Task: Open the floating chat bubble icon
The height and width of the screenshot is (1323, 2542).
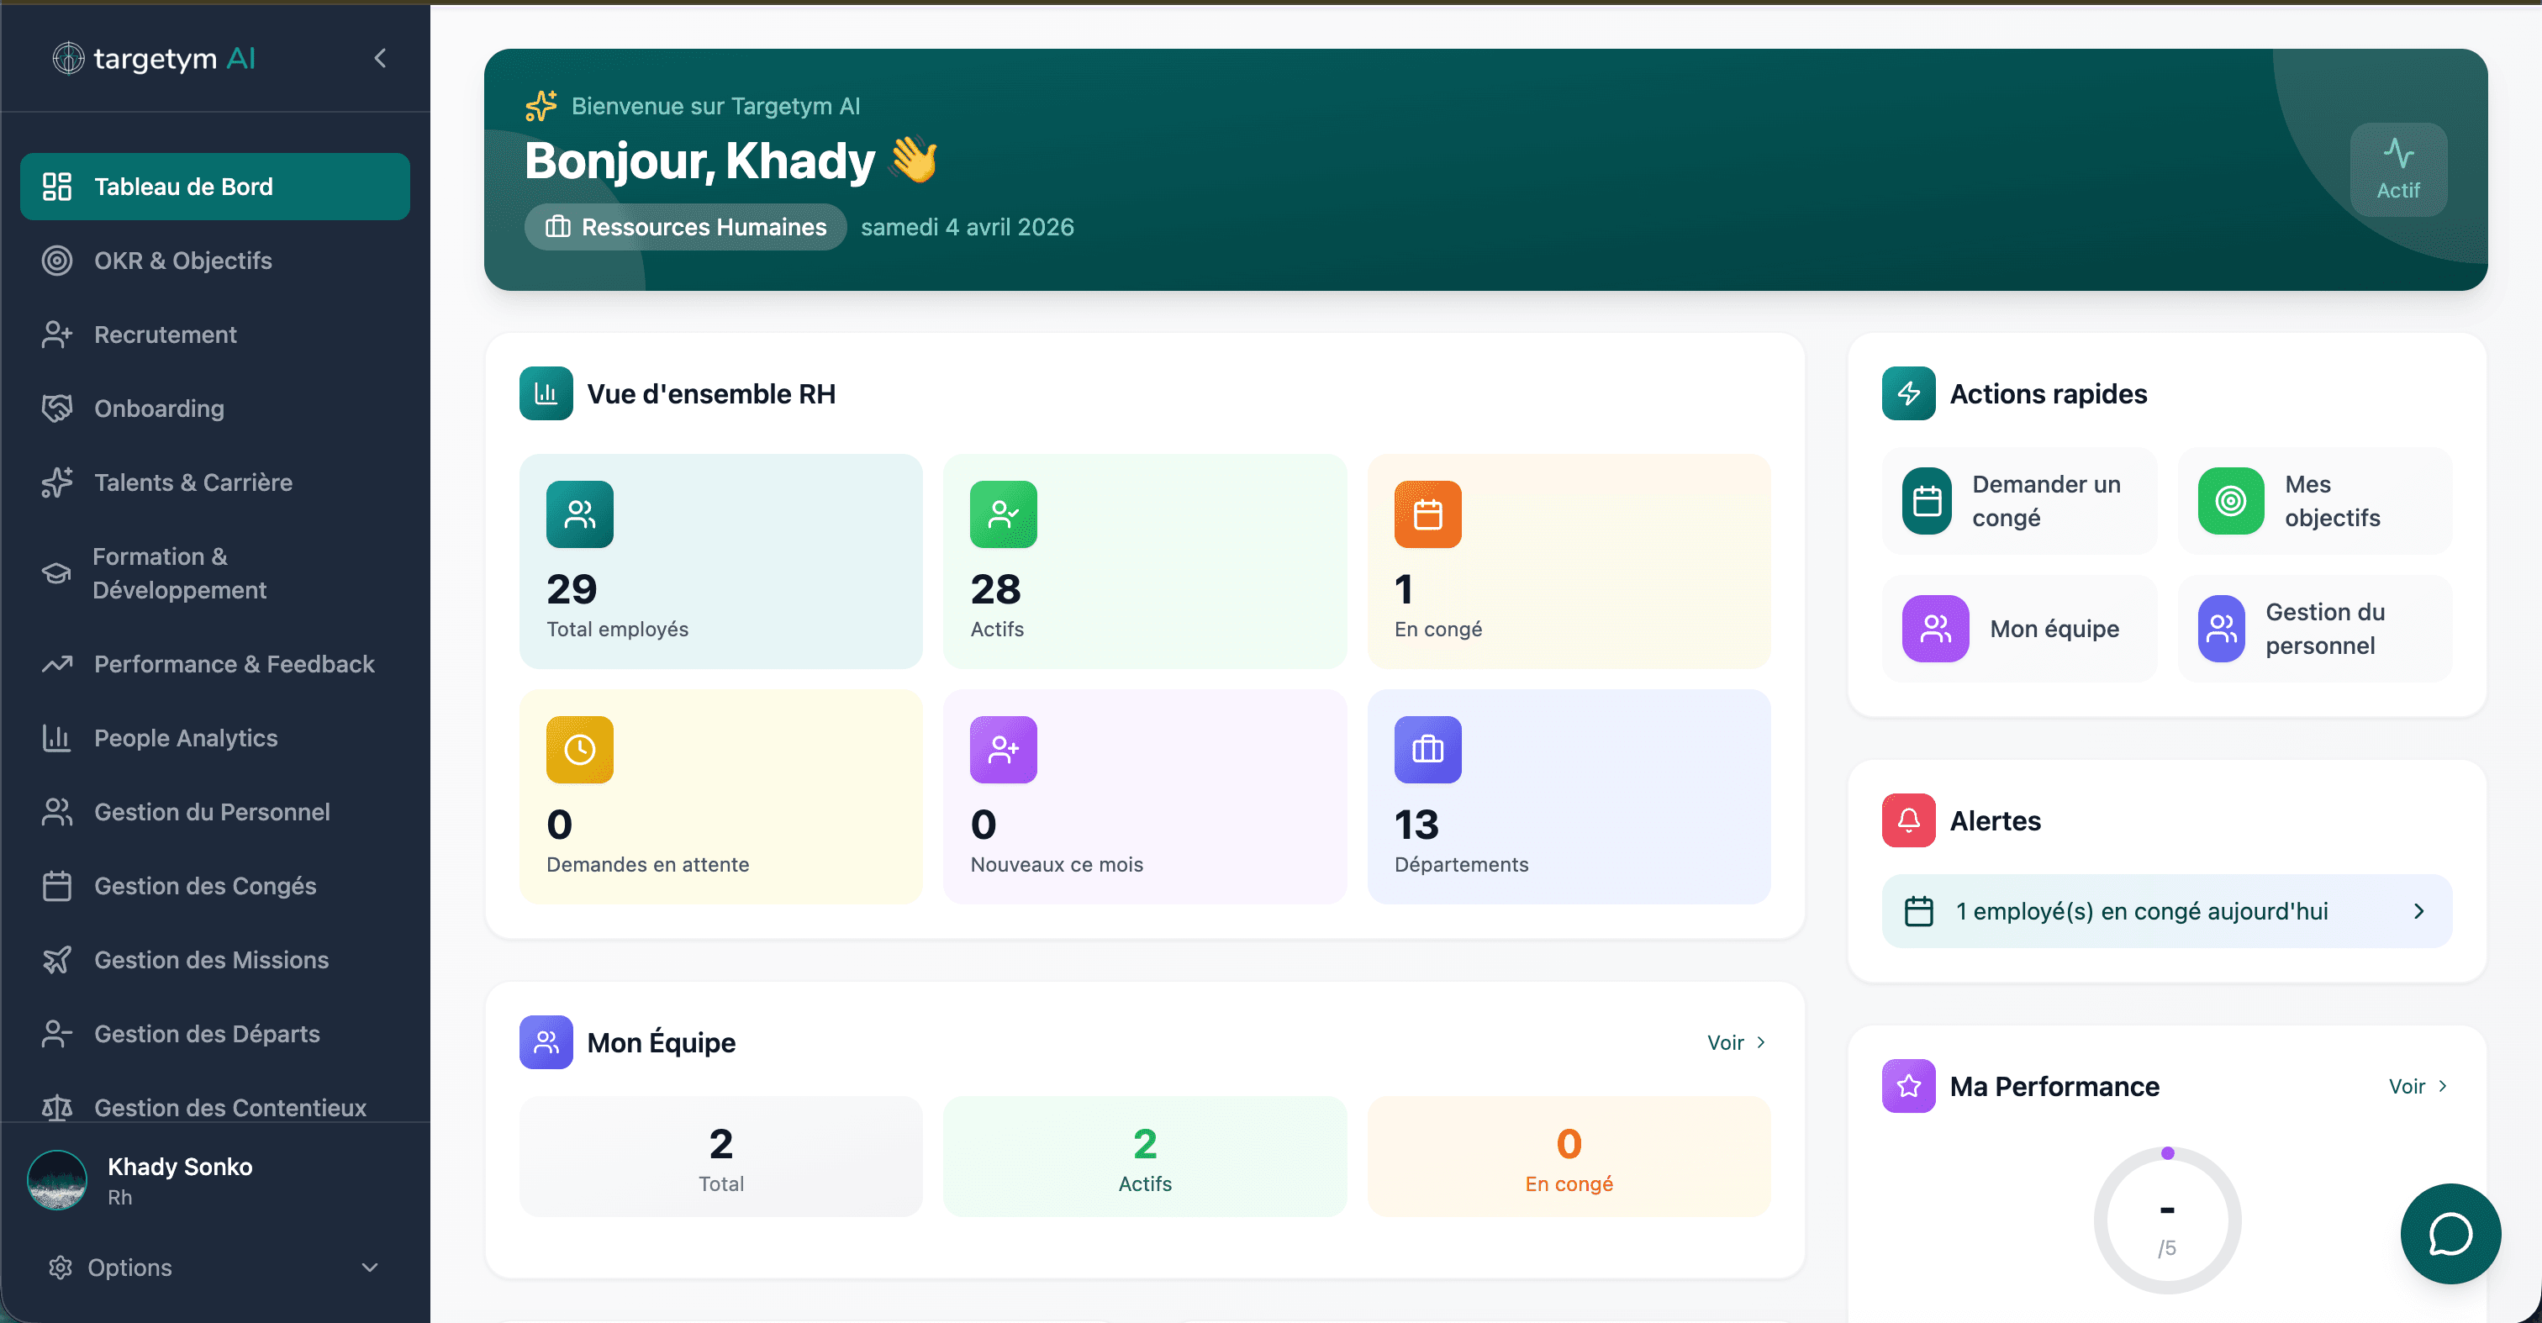Action: tap(2450, 1233)
